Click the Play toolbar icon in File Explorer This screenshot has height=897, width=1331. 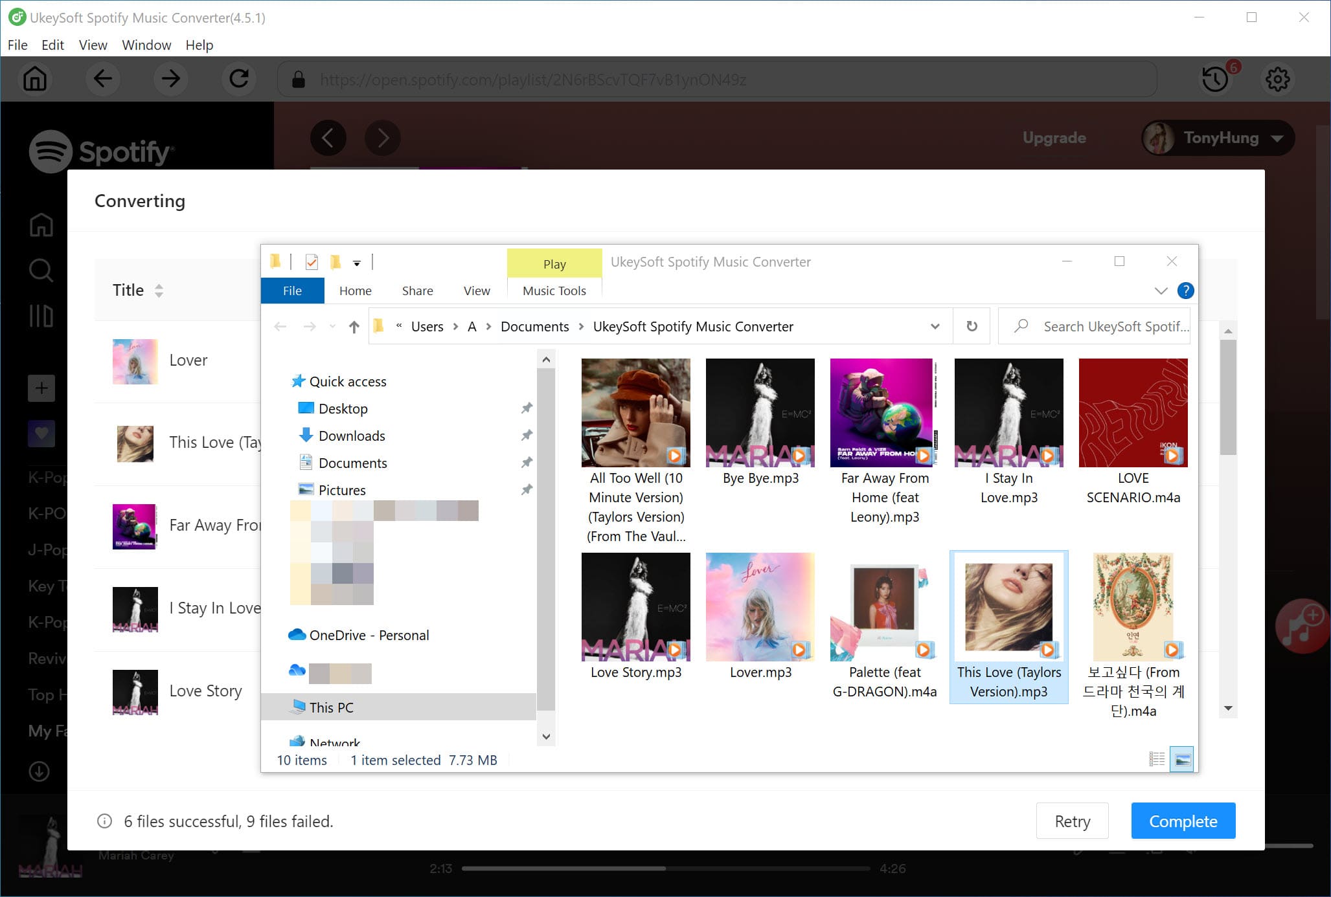[x=555, y=261]
